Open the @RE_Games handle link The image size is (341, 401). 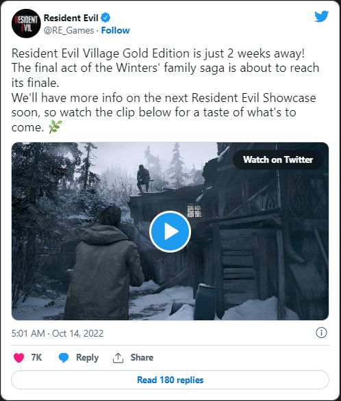click(x=68, y=30)
